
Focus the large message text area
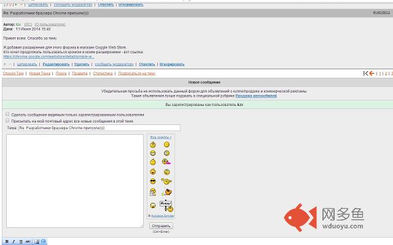pyautogui.click(x=75, y=181)
